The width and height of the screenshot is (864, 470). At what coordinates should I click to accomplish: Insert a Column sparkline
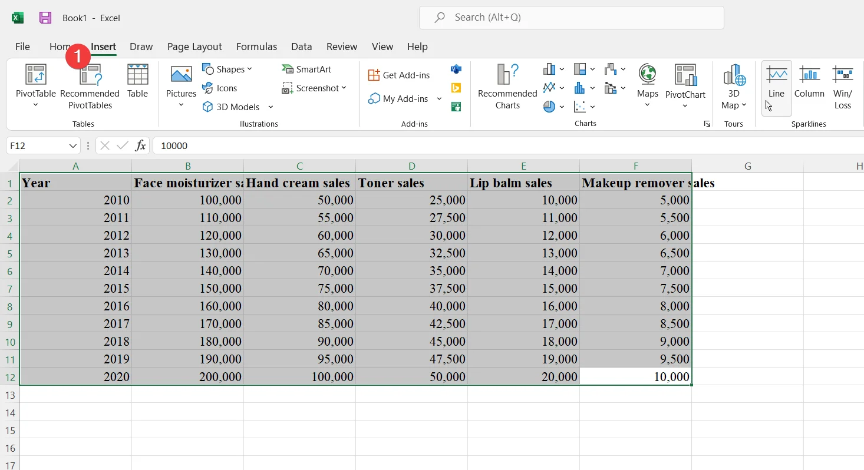coord(809,81)
